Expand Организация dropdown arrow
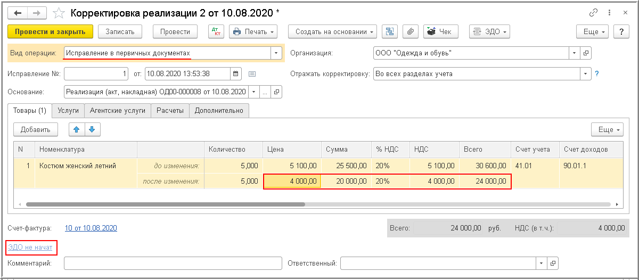 point(574,53)
